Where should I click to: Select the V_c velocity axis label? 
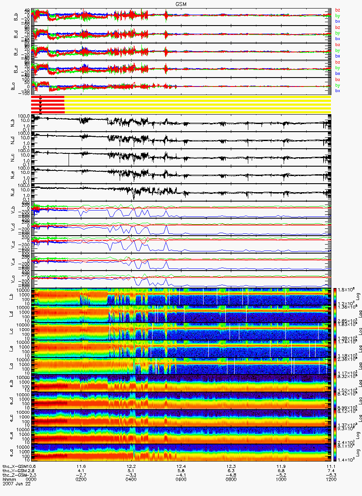(13, 245)
